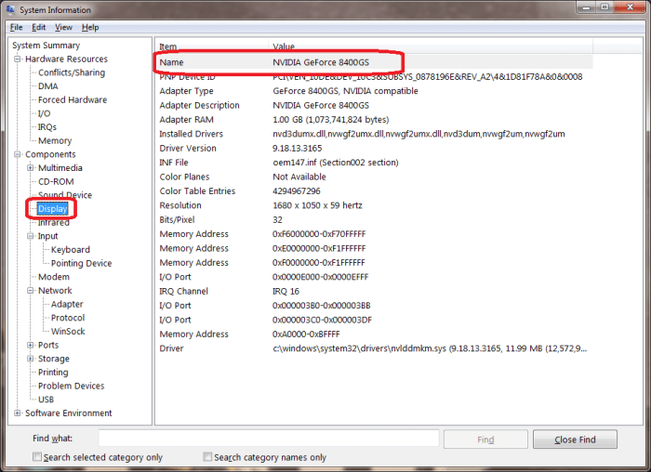Image resolution: width=651 pixels, height=472 pixels.
Task: Select the Driver Version row
Action: (x=374, y=148)
